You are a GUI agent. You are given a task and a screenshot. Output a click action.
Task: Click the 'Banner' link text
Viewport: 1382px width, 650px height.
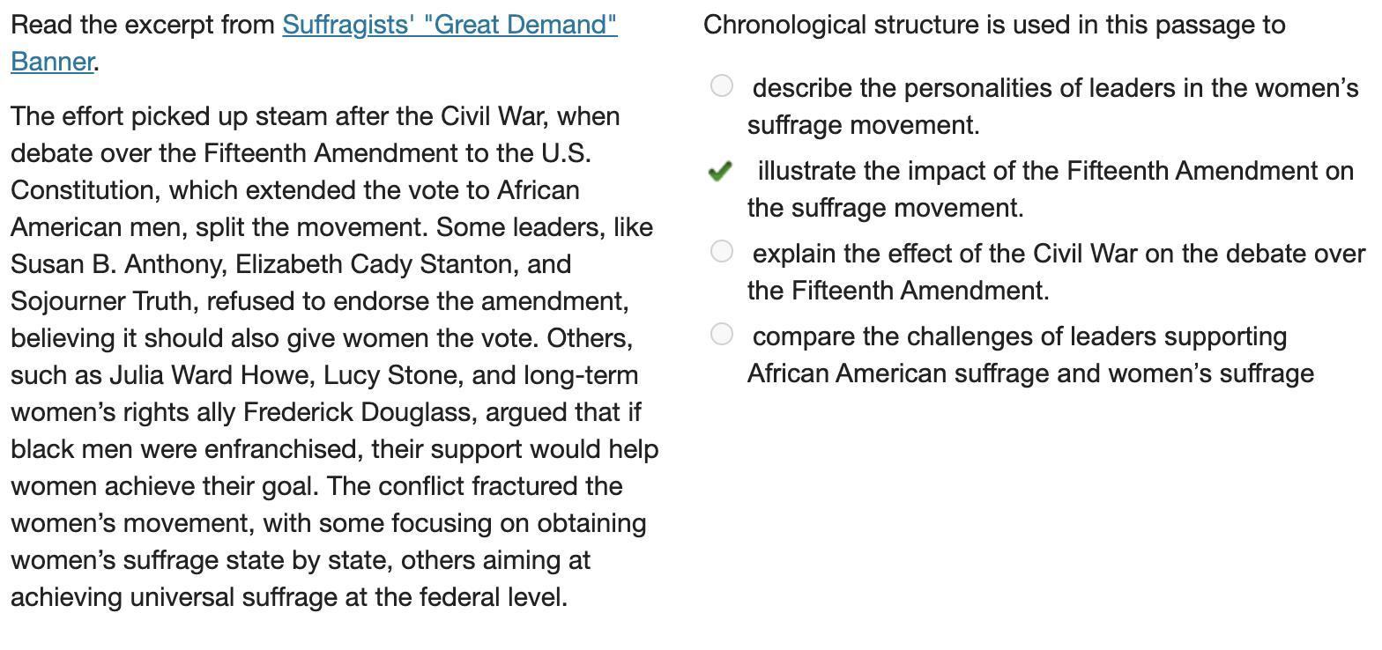click(51, 62)
